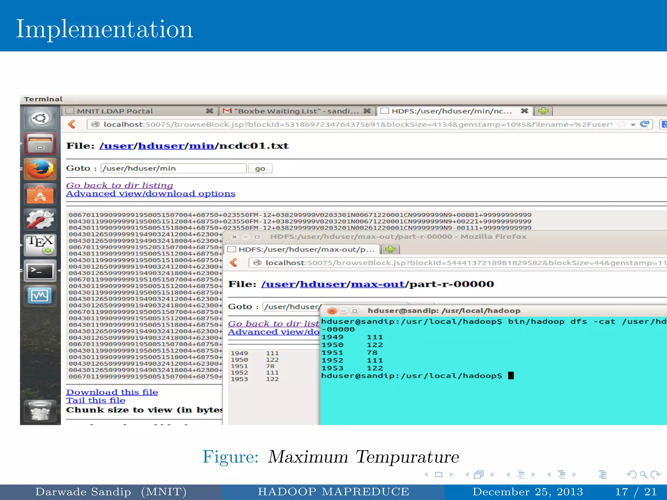Open the Ubuntu Dash home launcher icon
This screenshot has width=667, height=500.
click(x=40, y=118)
